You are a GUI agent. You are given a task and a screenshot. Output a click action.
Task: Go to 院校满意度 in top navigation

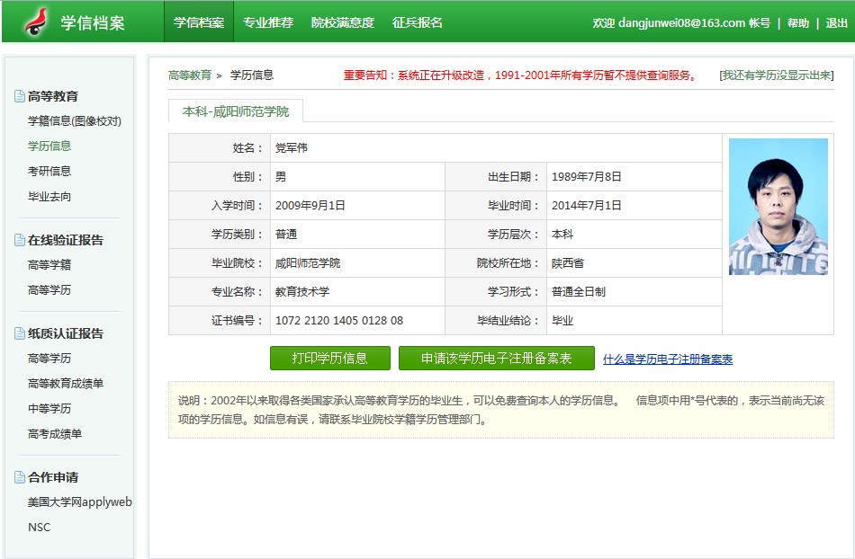tap(342, 22)
